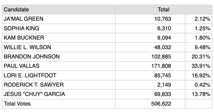Click Paul Vallas's 171,808 vote count
Image resolution: width=214 pixels, height=112 pixels.
(161, 66)
